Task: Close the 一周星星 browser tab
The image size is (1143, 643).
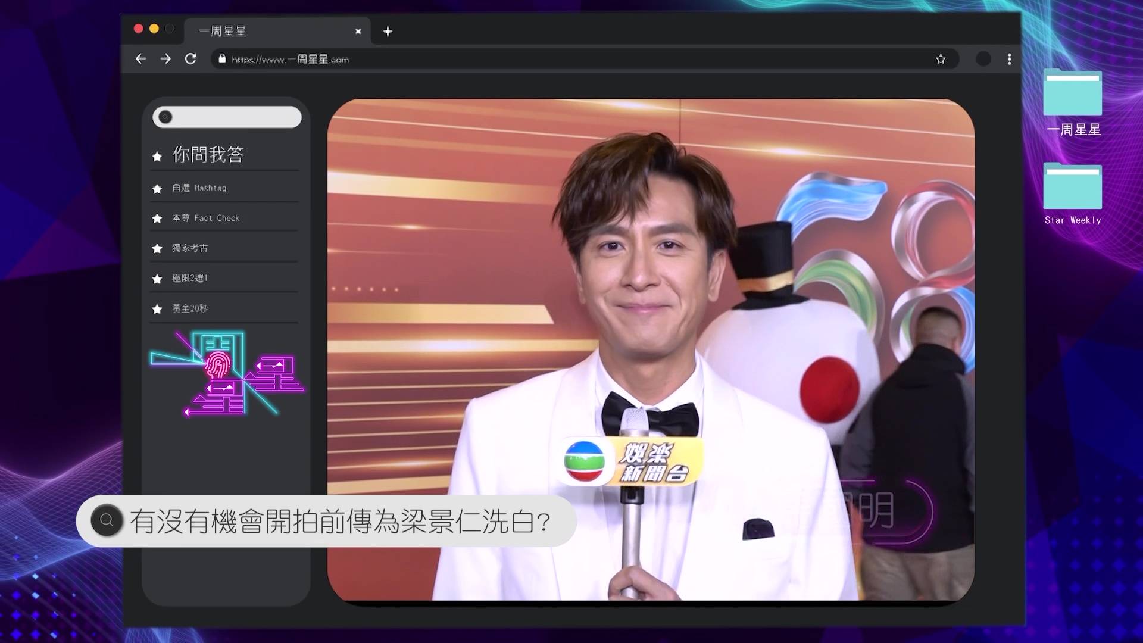Action: 358,32
